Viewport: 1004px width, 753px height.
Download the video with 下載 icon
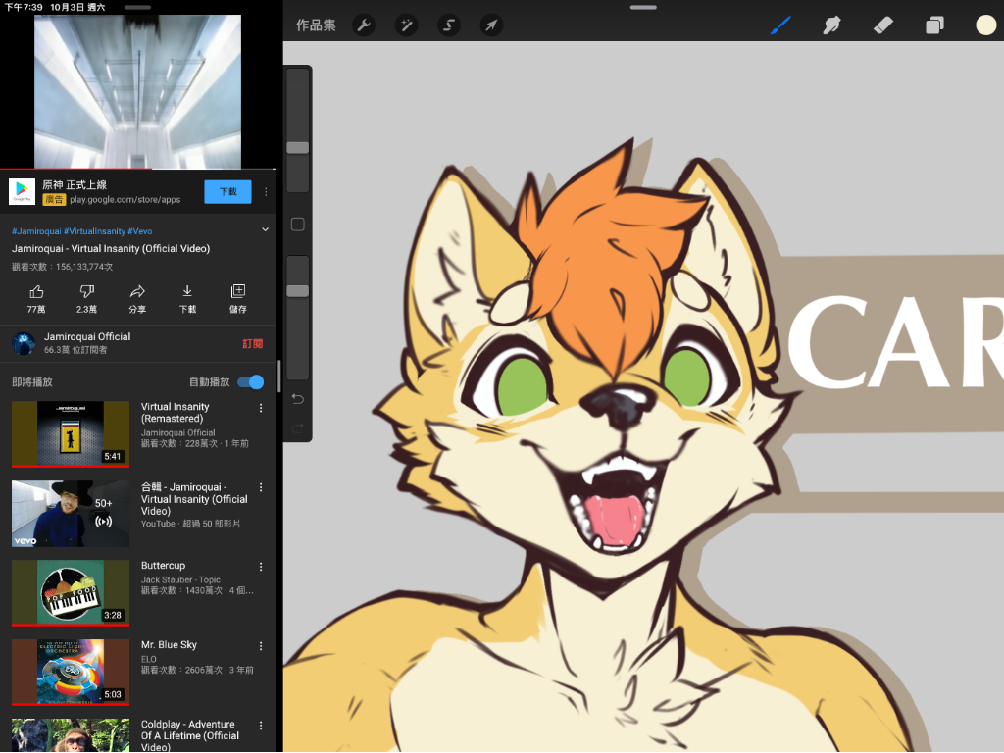click(x=187, y=299)
